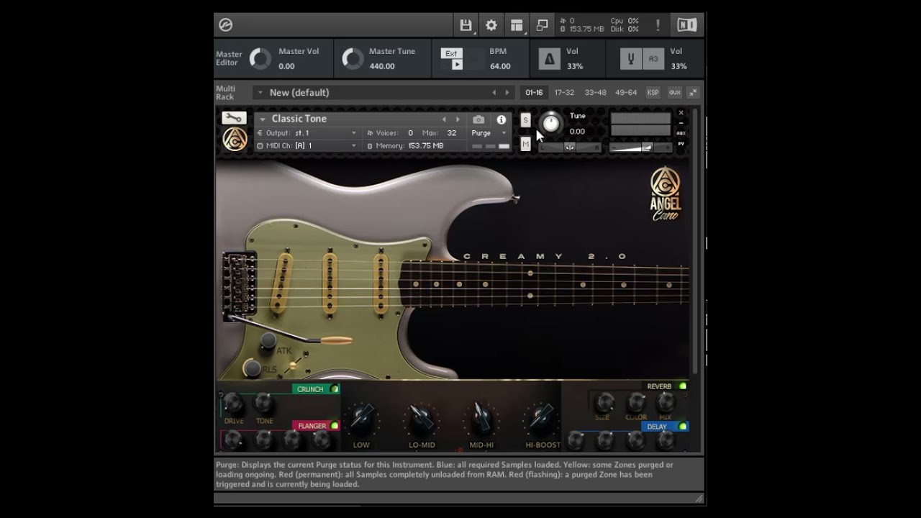
Task: Click the Master Tune value 440.00
Action: tap(382, 66)
